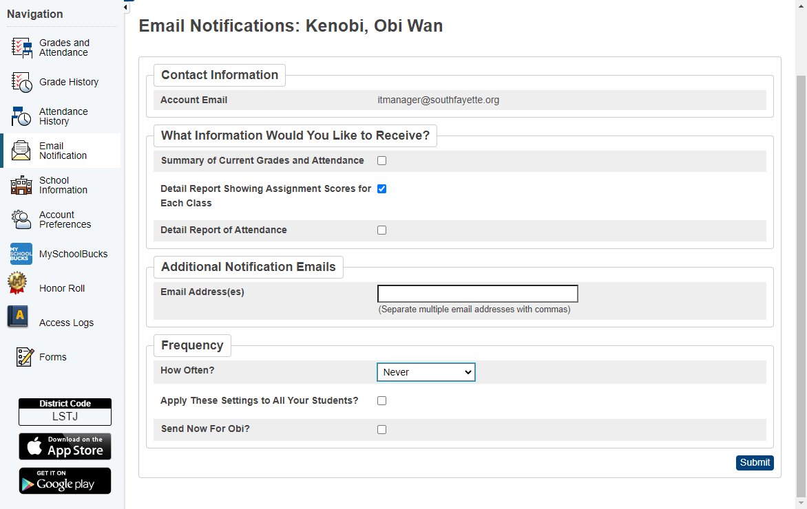
Task: Select the Email Notification menu label
Action: coord(63,151)
